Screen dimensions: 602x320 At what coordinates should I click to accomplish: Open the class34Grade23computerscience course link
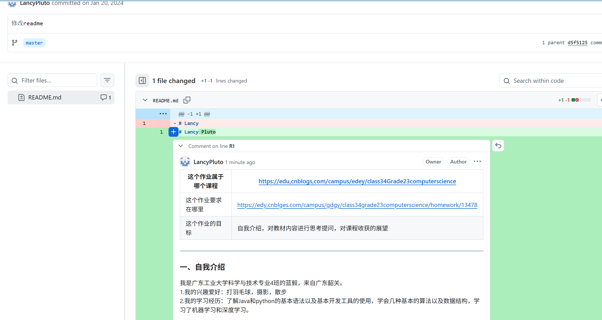[x=357, y=181]
